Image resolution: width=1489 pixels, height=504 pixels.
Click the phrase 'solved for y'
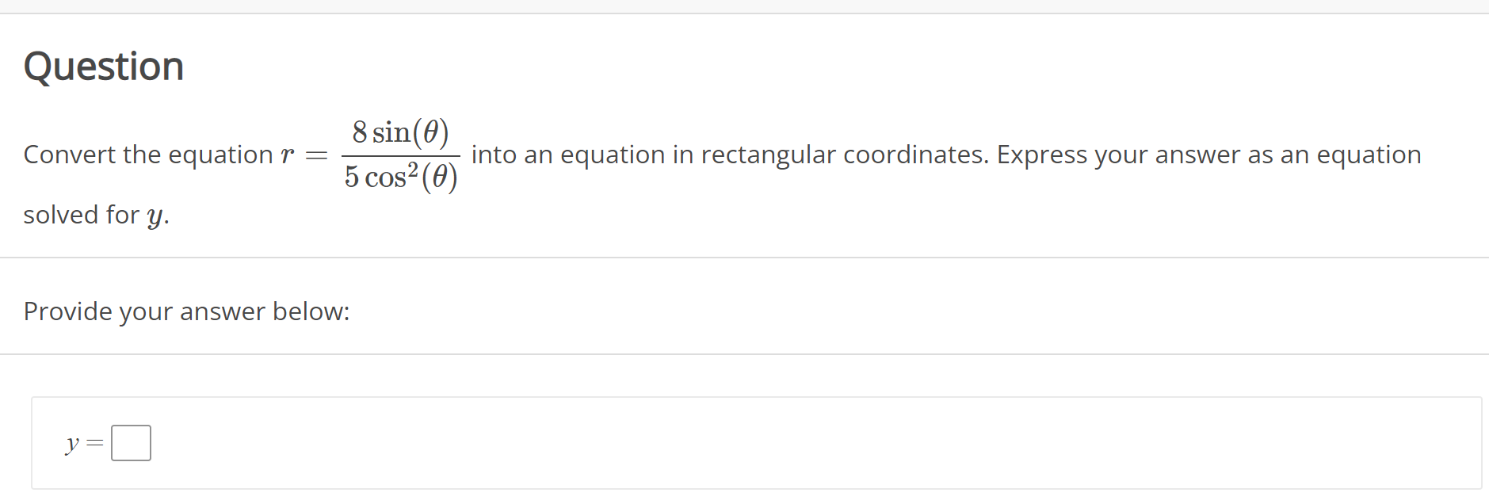(x=94, y=214)
